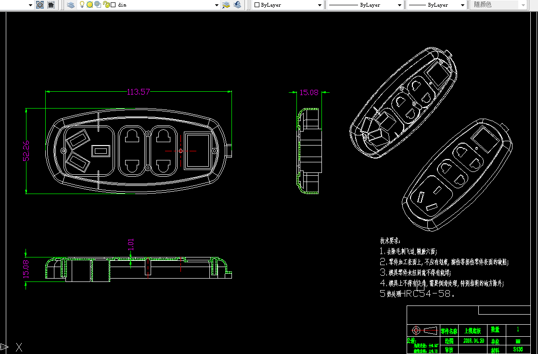Select the 52.26 height dimension text
This screenshot has width=538, height=354.
pyautogui.click(x=26, y=151)
